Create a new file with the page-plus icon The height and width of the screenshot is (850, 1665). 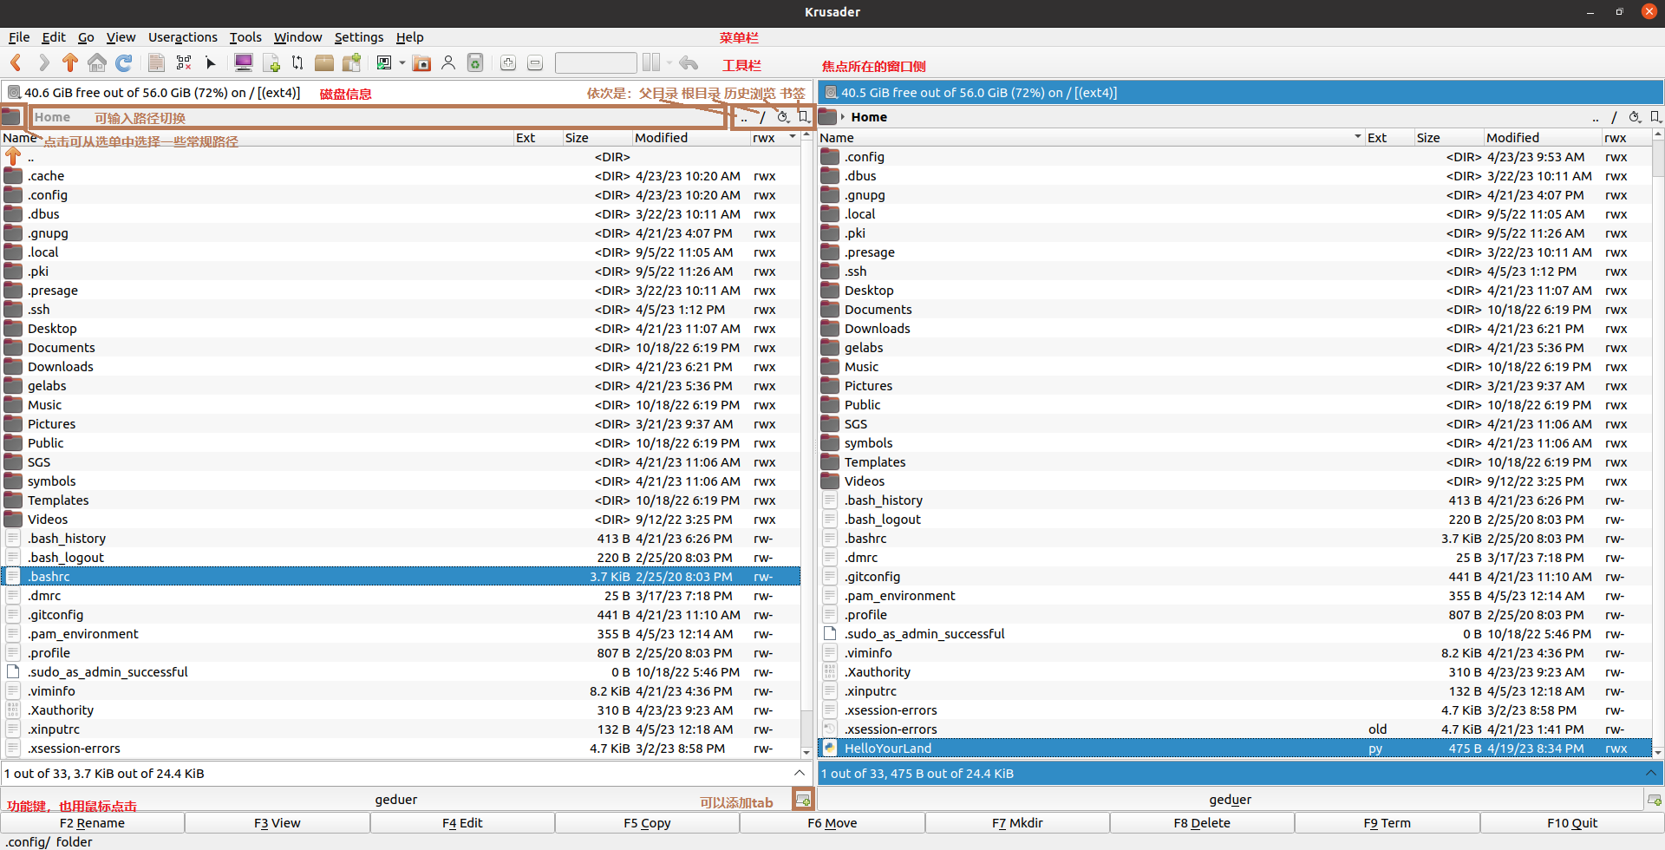click(x=271, y=62)
